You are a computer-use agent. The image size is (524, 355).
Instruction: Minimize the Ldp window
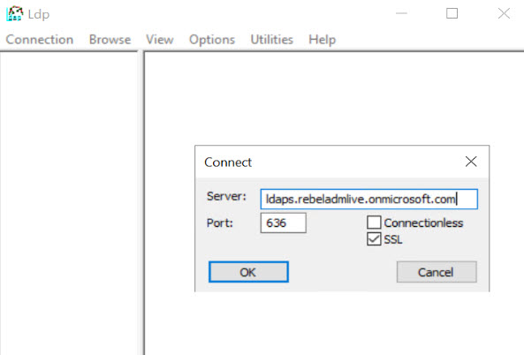pos(401,13)
